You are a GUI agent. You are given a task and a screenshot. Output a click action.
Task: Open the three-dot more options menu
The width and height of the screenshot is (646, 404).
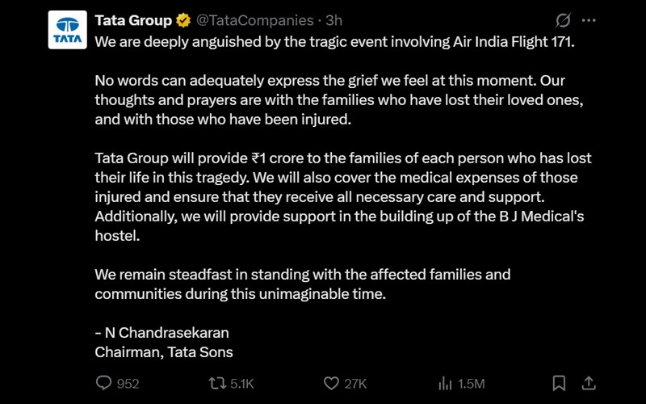click(x=589, y=20)
